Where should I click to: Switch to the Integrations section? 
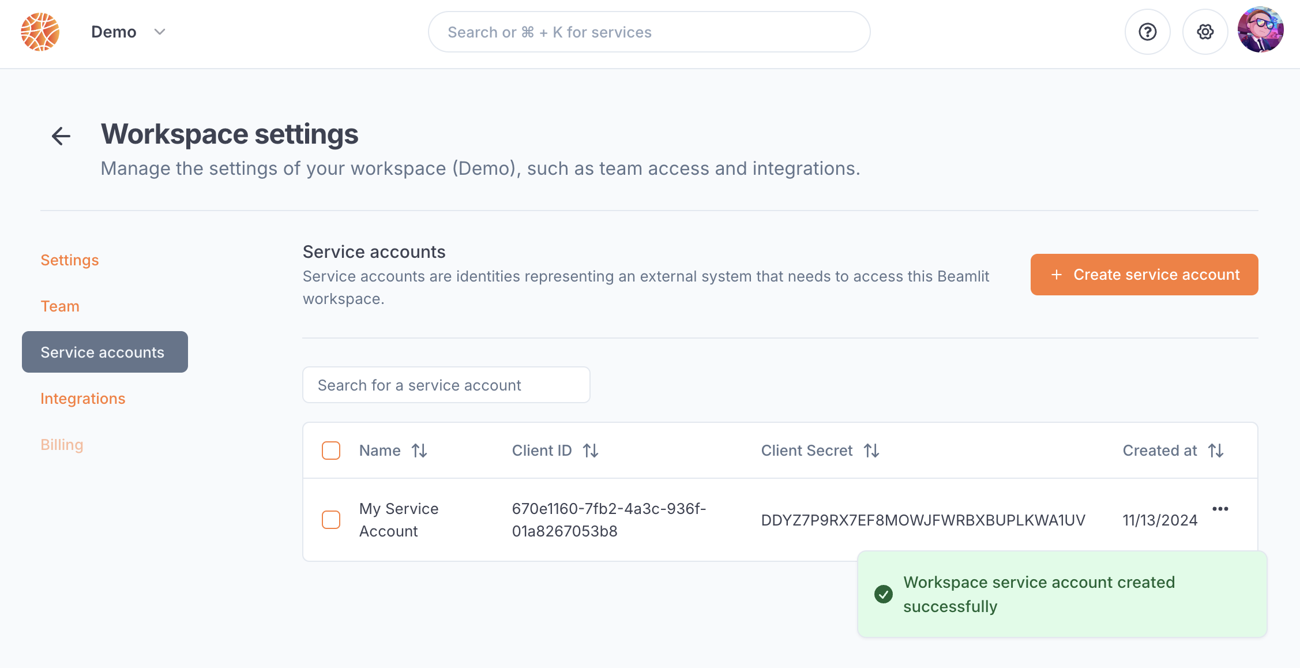tap(82, 399)
